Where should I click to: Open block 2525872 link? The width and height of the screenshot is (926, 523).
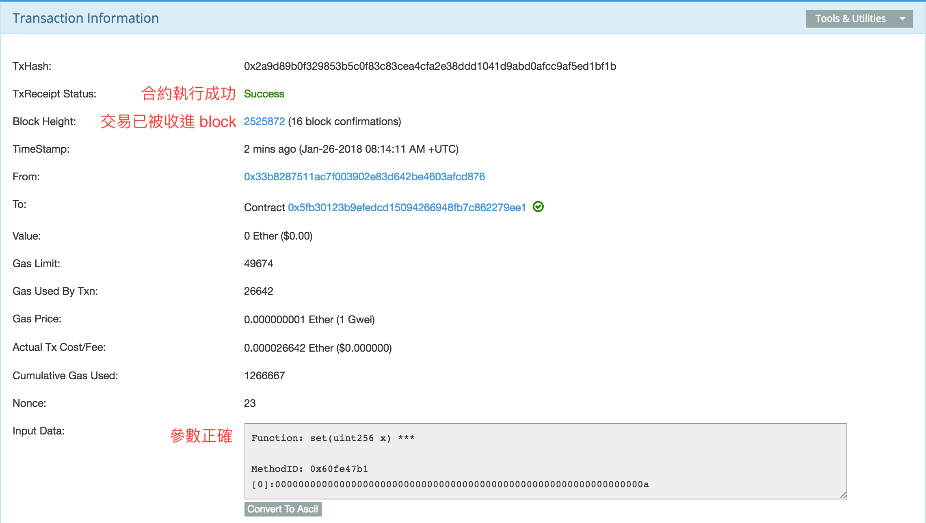(264, 121)
